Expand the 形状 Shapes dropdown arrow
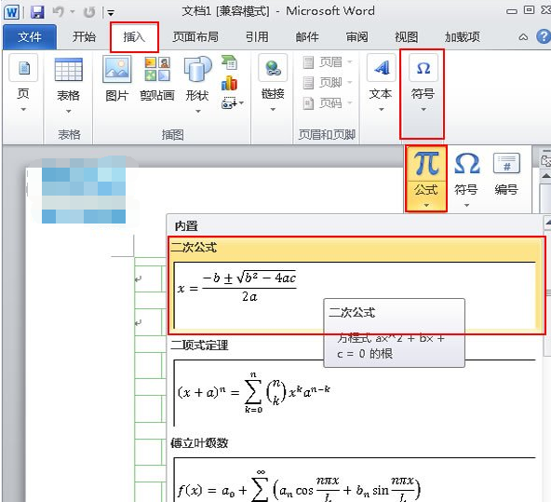The width and height of the screenshot is (551, 502). click(x=198, y=111)
